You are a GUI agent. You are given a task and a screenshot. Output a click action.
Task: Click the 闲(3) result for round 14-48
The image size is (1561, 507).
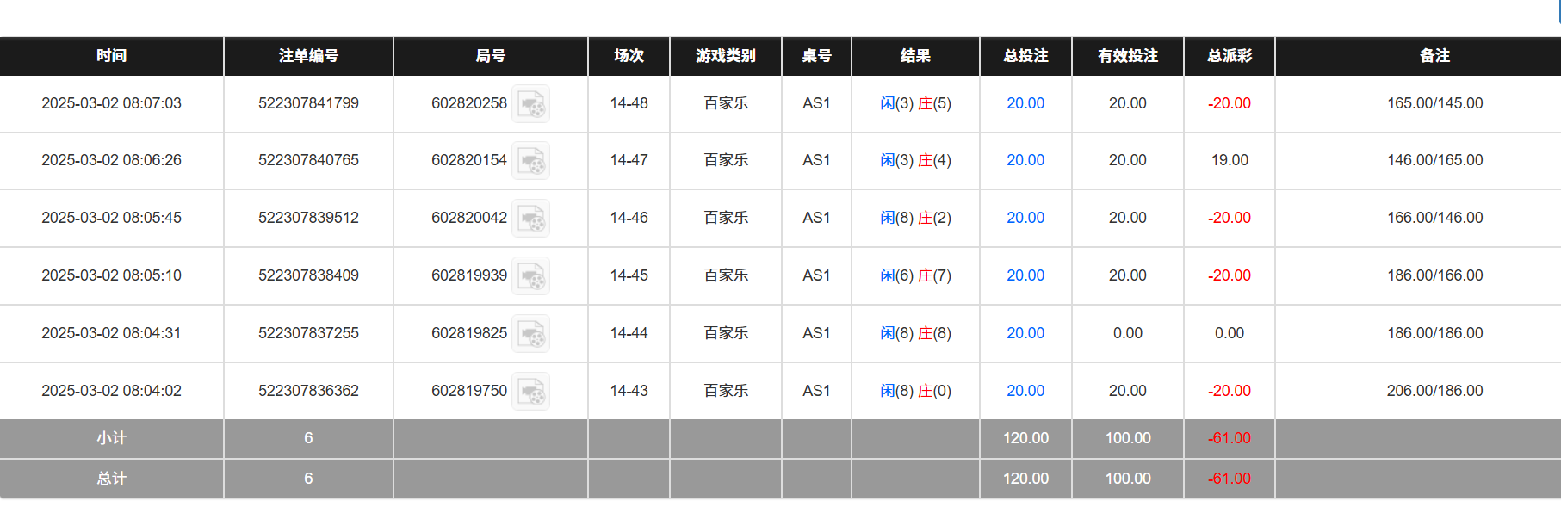[895, 103]
